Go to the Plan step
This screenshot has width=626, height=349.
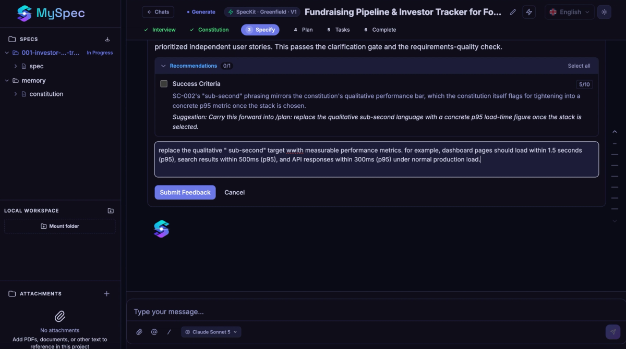[304, 30]
